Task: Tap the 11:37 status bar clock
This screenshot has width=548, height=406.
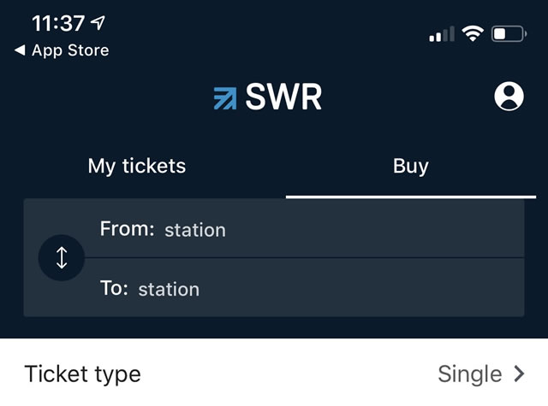Action: click(58, 23)
